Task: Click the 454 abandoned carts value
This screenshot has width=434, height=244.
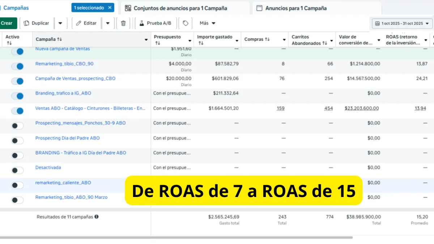Action: 328,108
